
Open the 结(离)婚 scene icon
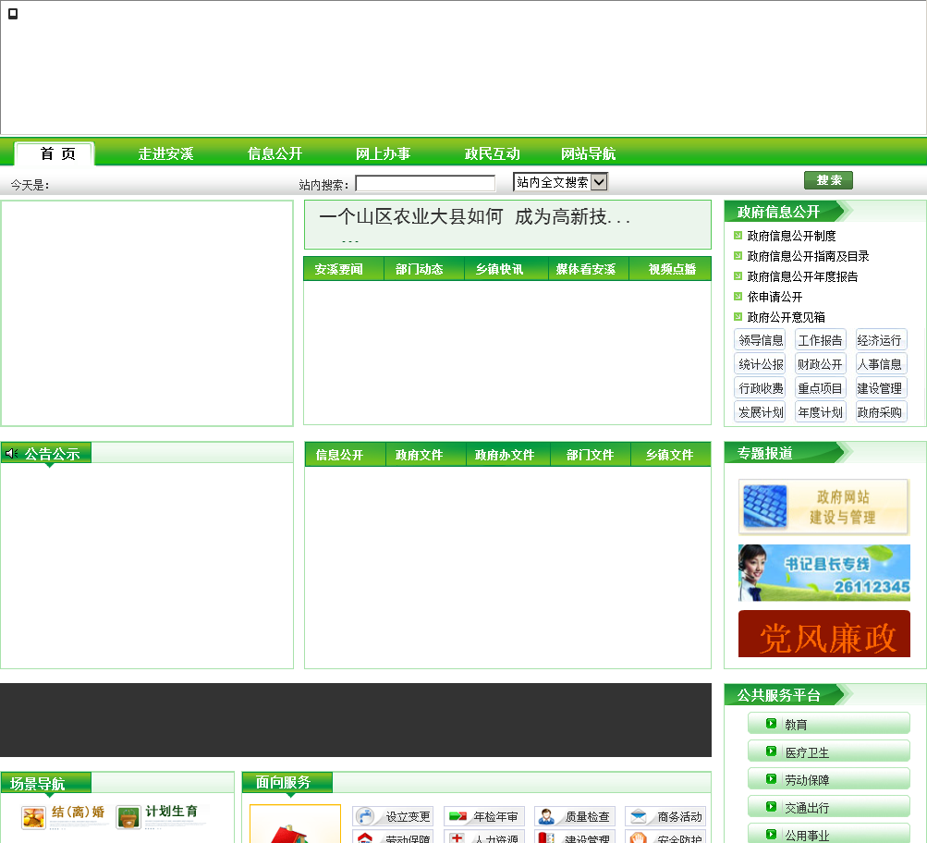coord(33,817)
